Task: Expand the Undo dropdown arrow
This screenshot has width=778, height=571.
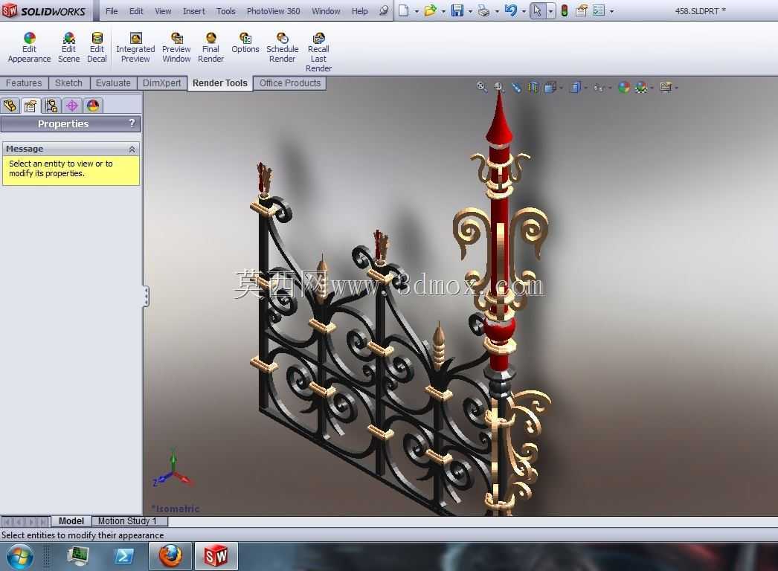Action: [x=524, y=11]
